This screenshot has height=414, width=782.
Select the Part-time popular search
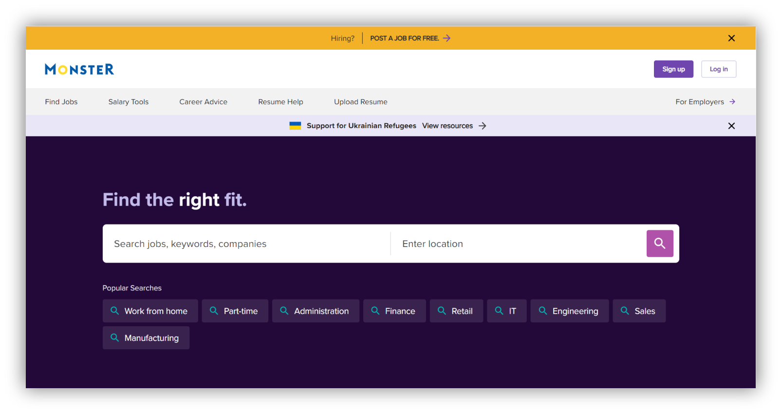click(235, 311)
